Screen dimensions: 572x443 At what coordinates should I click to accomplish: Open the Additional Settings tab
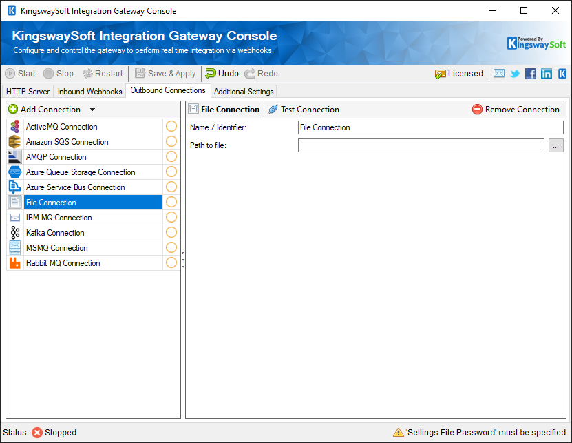point(244,92)
